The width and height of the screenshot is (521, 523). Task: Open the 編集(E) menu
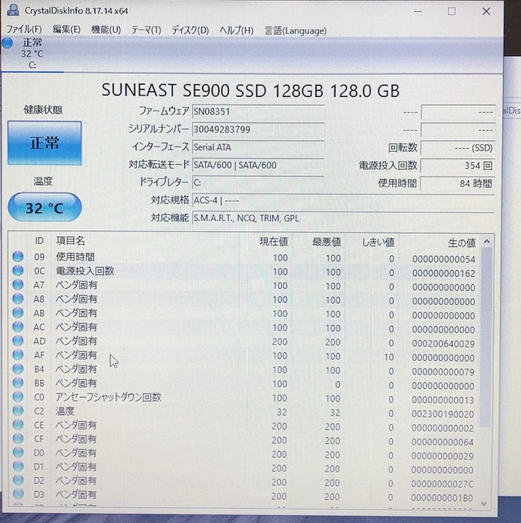67,29
